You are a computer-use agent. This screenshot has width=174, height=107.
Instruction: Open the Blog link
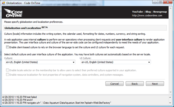pyautogui.click(x=148, y=12)
